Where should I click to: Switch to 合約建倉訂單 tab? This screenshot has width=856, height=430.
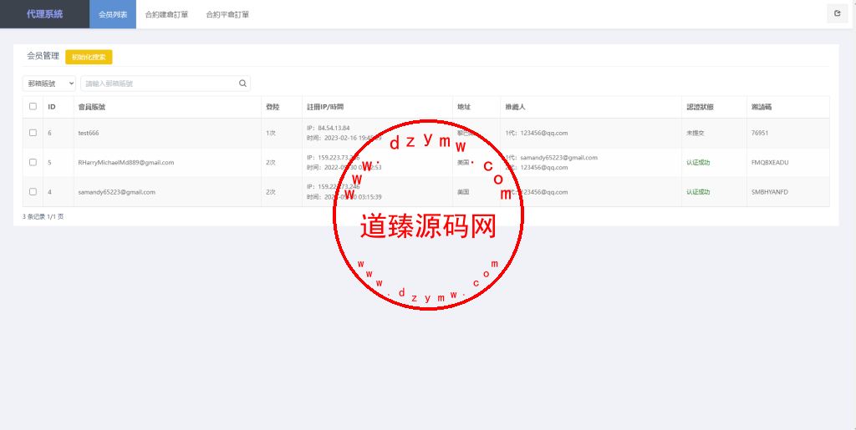tap(166, 15)
